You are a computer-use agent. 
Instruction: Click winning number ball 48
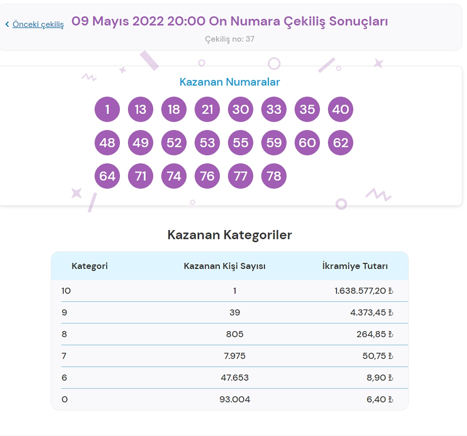point(107,143)
